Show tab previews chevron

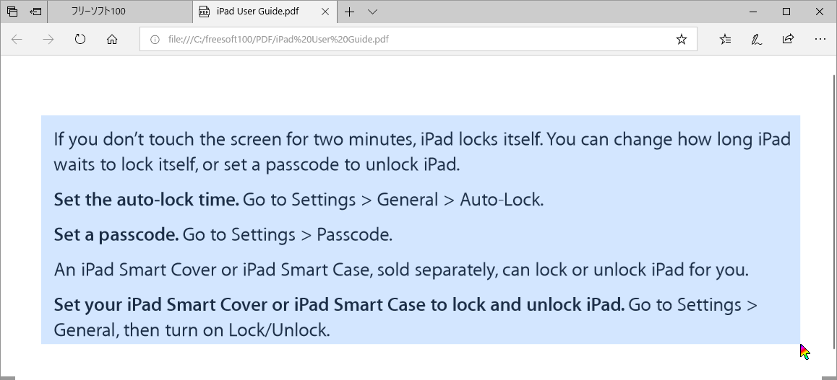click(x=372, y=12)
